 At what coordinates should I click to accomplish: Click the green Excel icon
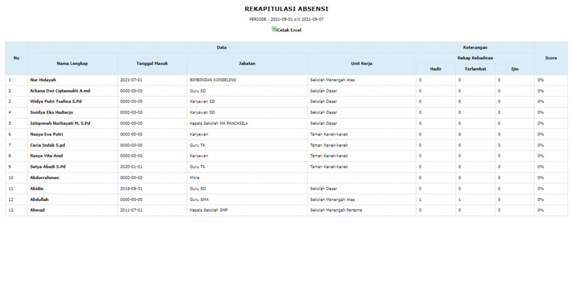[x=274, y=29]
